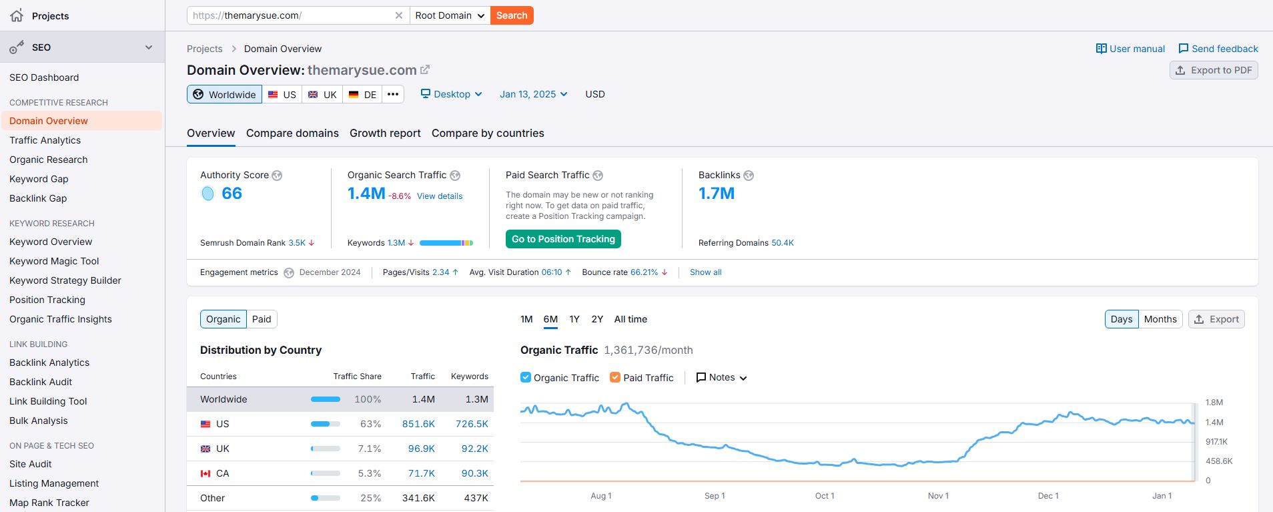Click the chart Export button
The image size is (1273, 512).
1216,319
